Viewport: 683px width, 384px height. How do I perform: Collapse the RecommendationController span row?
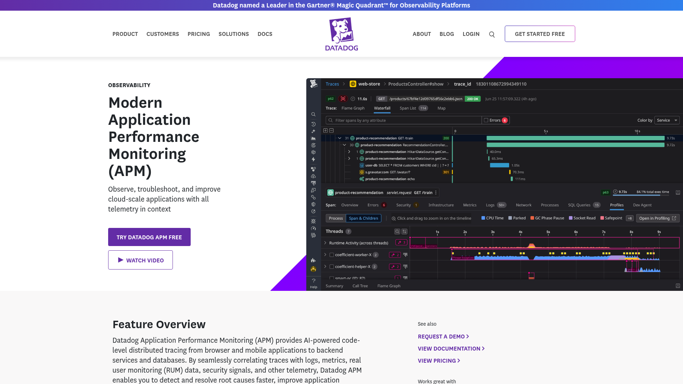pos(344,145)
